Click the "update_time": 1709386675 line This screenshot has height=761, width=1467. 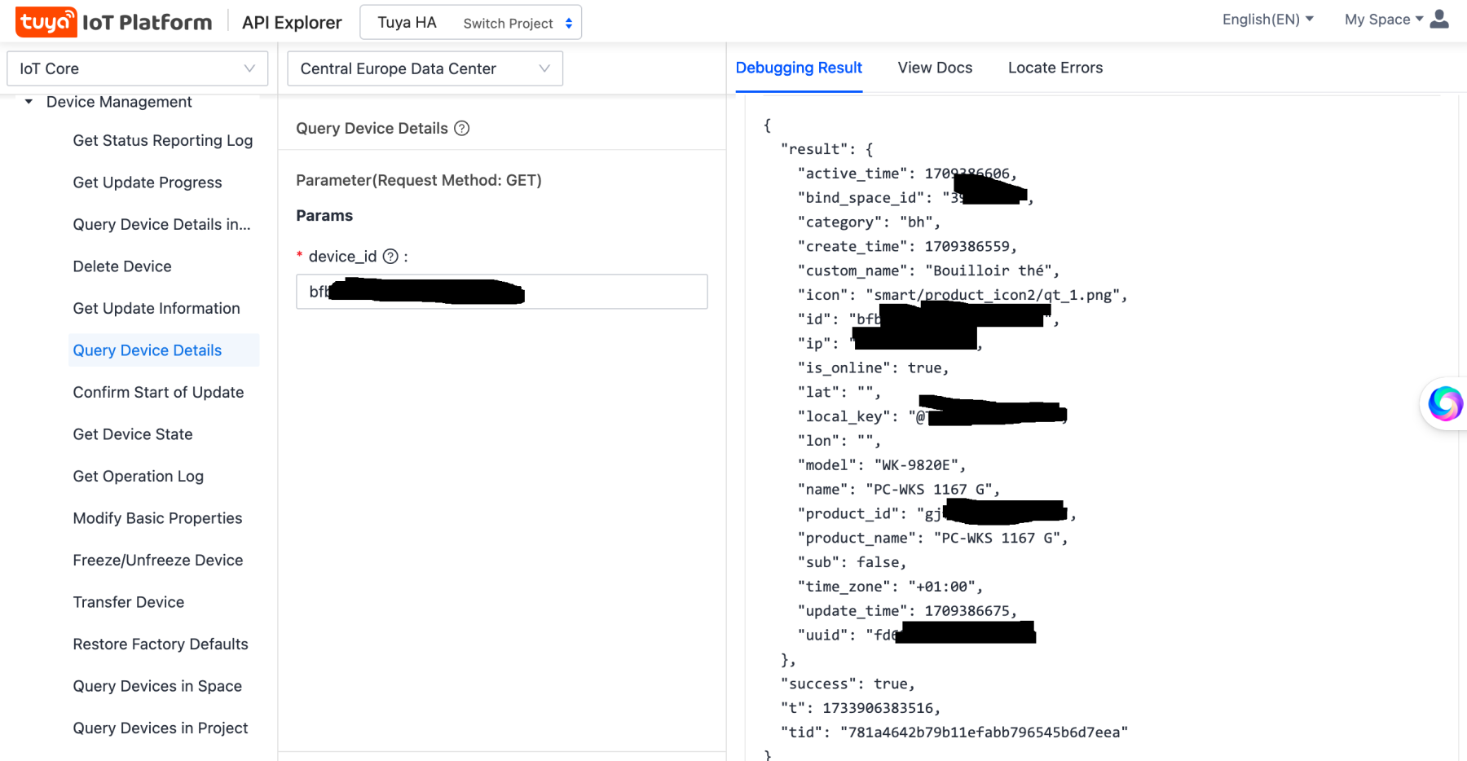point(907,611)
